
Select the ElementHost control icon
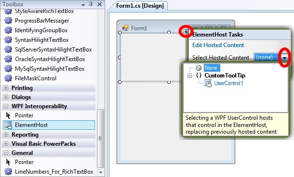coord(8,125)
